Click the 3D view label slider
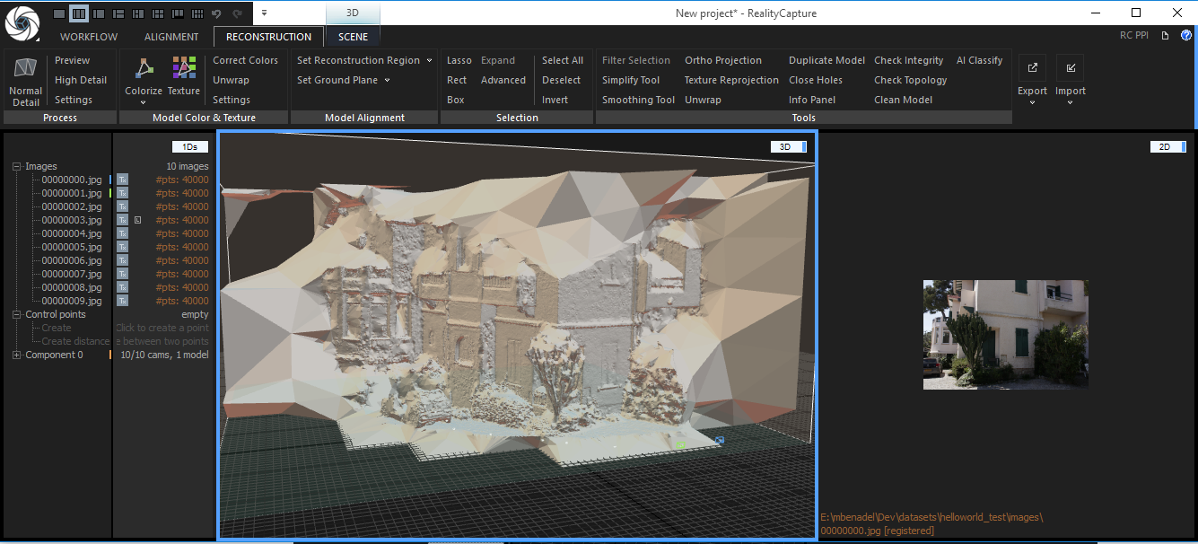Image resolution: width=1198 pixels, height=544 pixels. [788, 146]
